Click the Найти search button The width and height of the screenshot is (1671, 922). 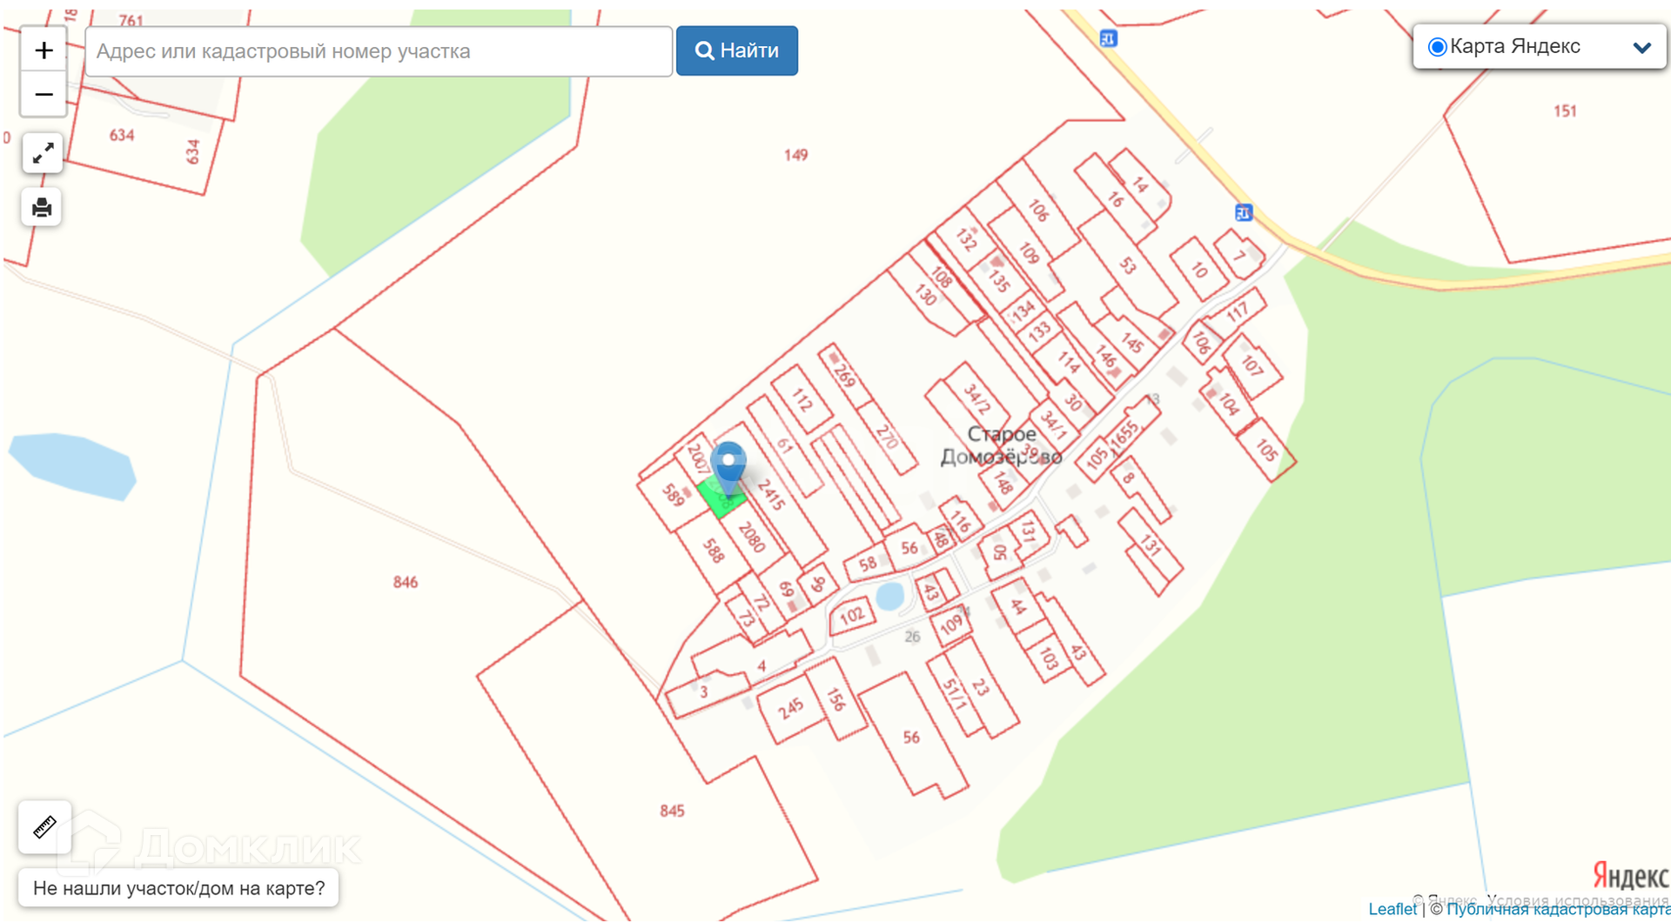point(737,50)
